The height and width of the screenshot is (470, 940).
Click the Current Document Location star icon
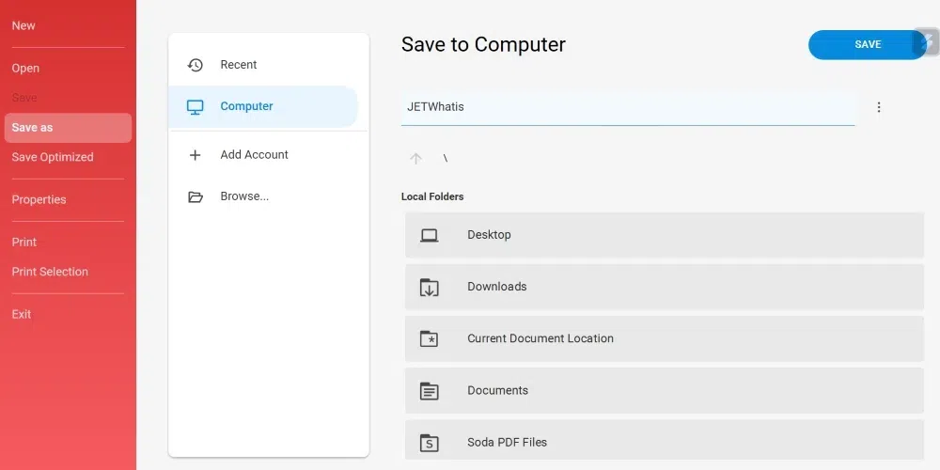(x=429, y=339)
